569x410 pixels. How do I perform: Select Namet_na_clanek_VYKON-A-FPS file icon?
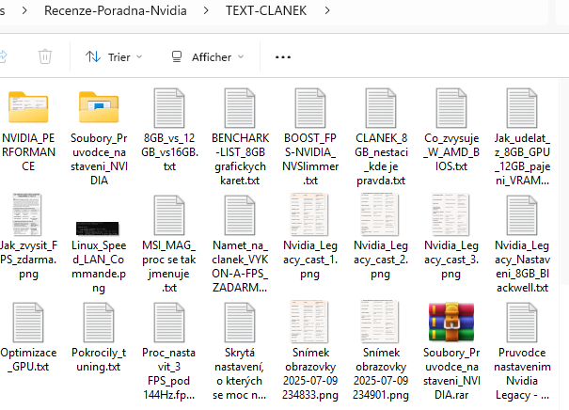(240, 215)
